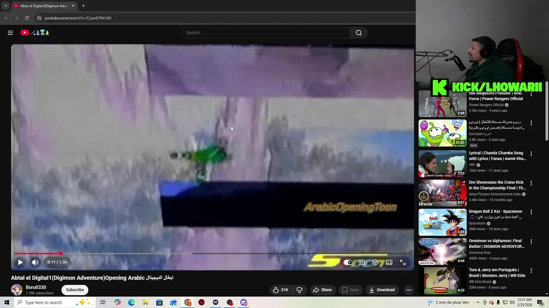Open a new browser tab
This screenshot has width=549, height=308.
pyautogui.click(x=83, y=6)
